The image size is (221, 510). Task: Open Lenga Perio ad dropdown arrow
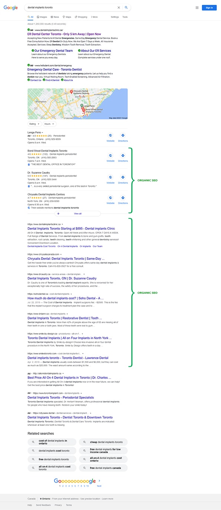click(x=42, y=133)
